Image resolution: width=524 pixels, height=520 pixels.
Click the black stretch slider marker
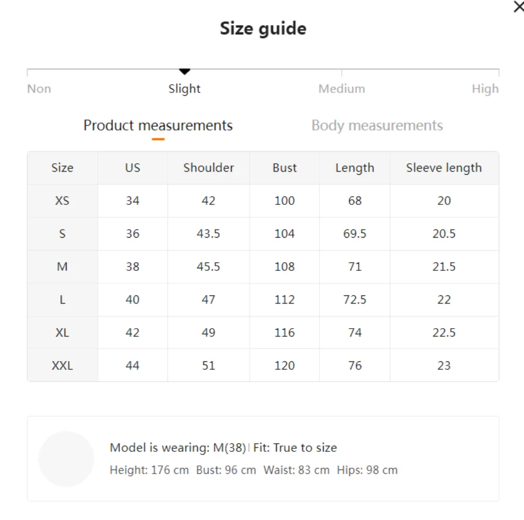point(185,72)
